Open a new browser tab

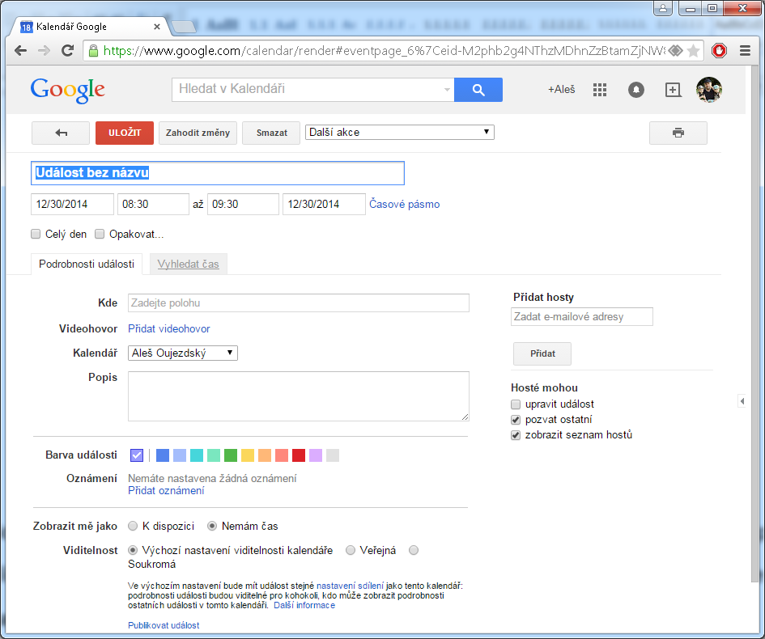tap(184, 27)
